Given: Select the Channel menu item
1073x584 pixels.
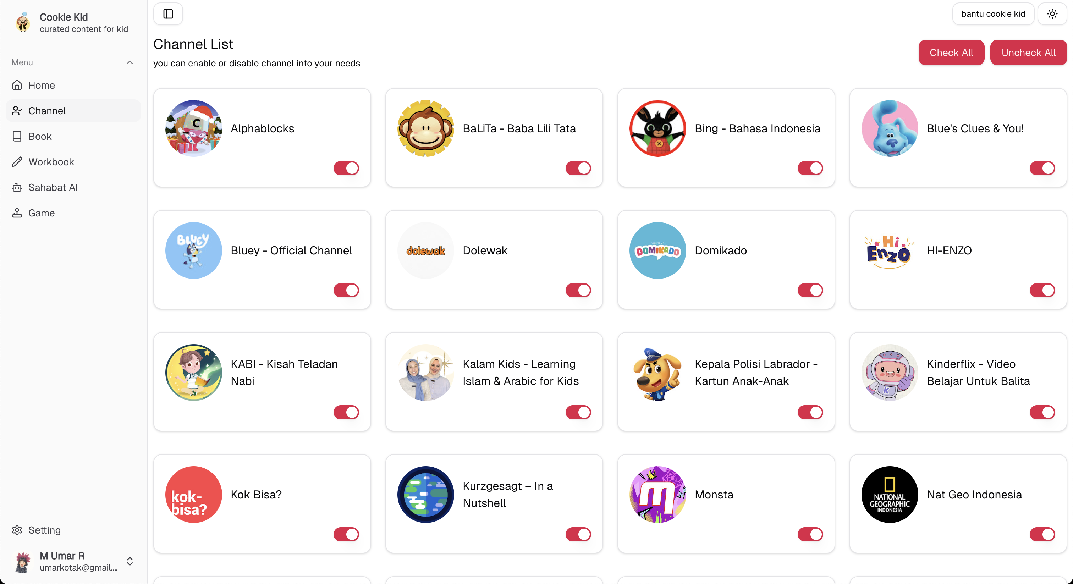Looking at the screenshot, I should [x=73, y=111].
